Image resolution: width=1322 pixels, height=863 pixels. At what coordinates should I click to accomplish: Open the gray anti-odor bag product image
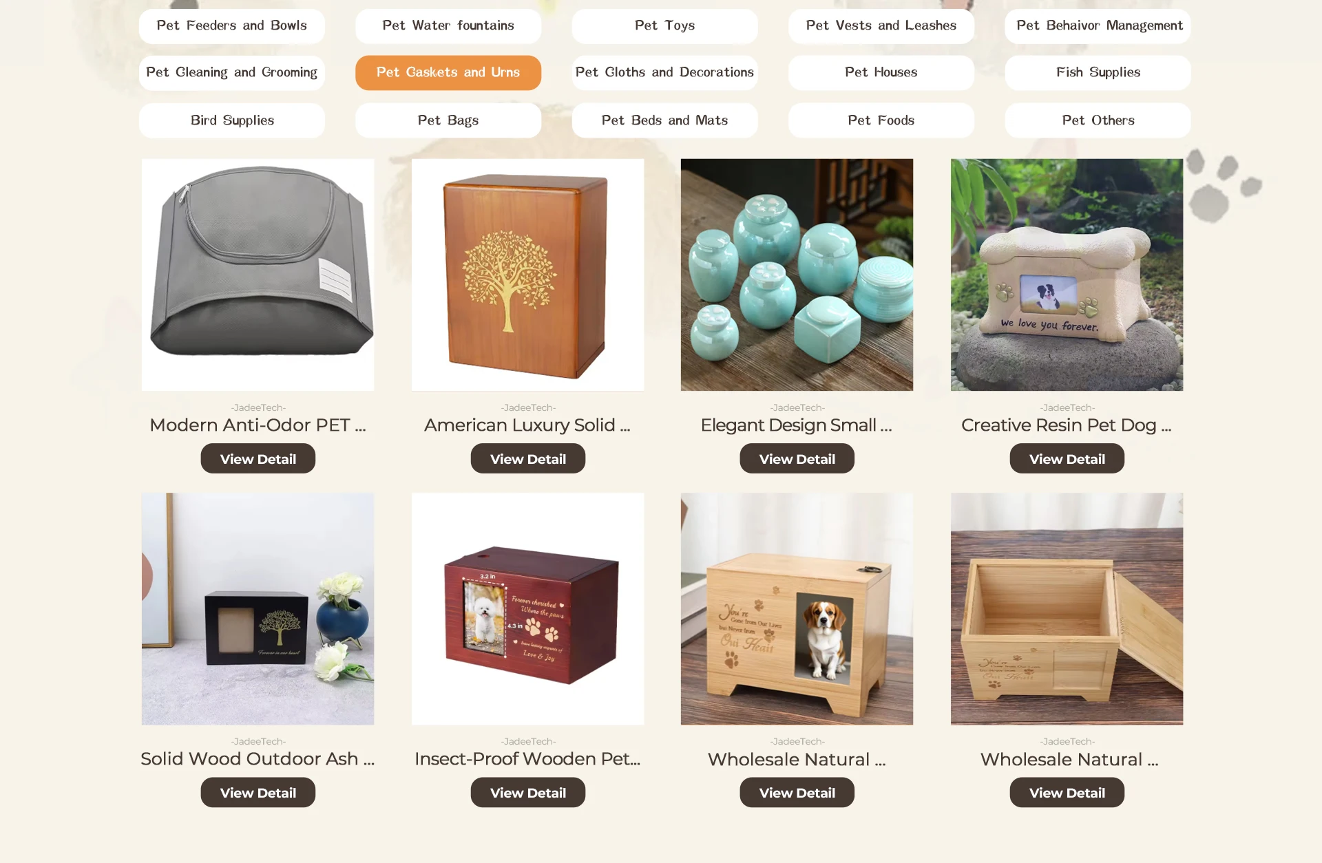point(258,275)
